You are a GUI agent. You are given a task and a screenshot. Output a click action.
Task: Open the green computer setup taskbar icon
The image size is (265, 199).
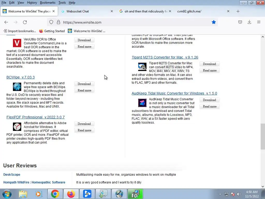135,194
